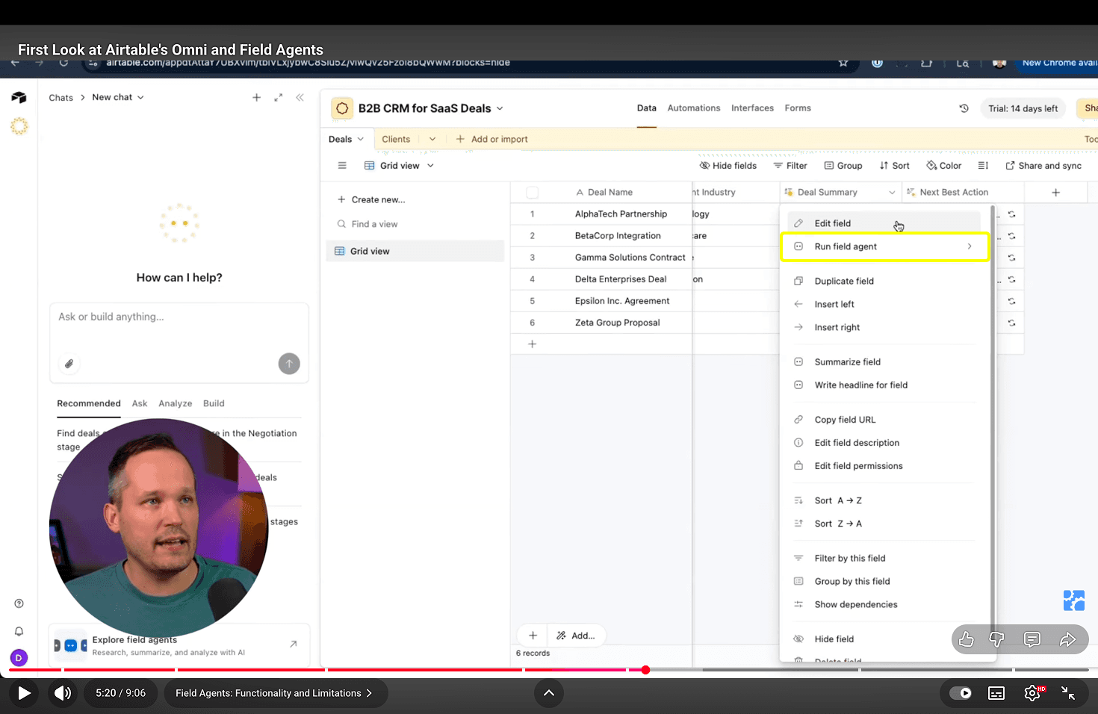Select all records header checkbox
This screenshot has width=1098, height=714.
coord(533,193)
